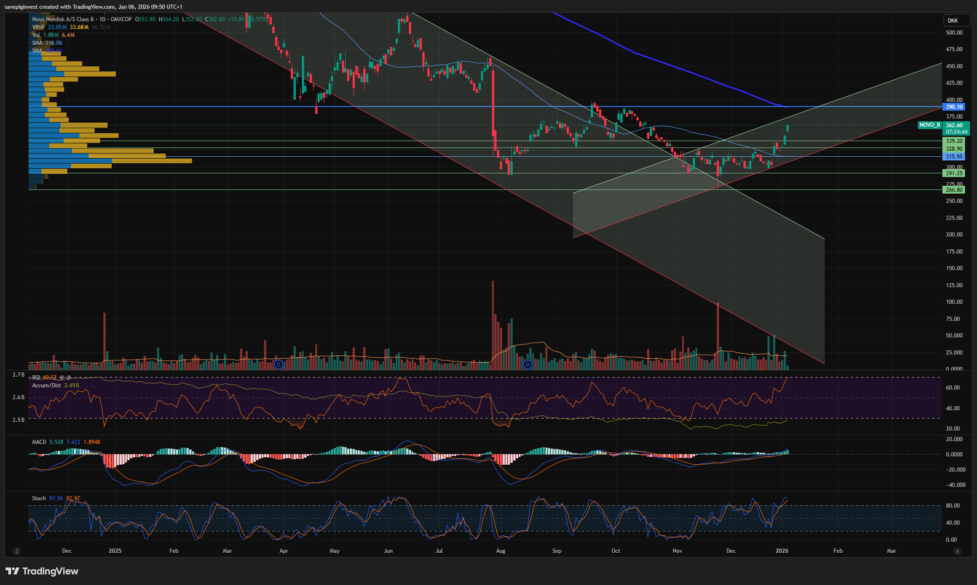Screen dimensions: 977x585
Task: Click the 362.60 current price label
Action: coord(954,125)
